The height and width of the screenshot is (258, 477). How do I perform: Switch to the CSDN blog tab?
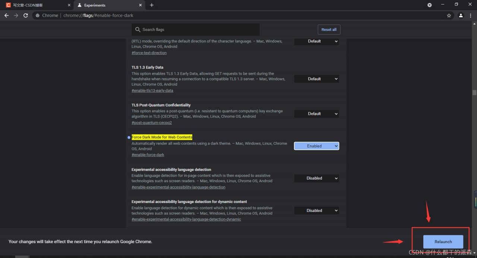coord(37,5)
